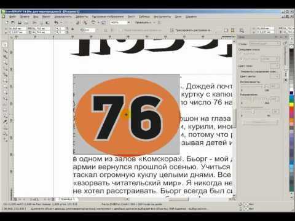Click the red swatch in the color palette

coord(291,109)
